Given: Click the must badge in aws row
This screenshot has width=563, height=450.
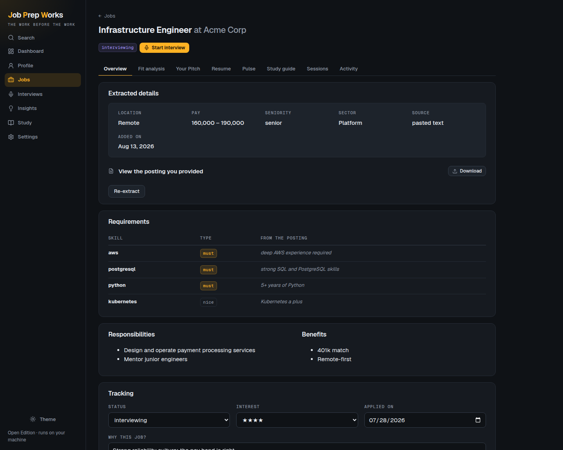Looking at the screenshot, I should tap(208, 254).
